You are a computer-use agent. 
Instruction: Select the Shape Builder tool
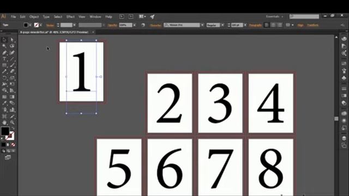click(x=4, y=90)
